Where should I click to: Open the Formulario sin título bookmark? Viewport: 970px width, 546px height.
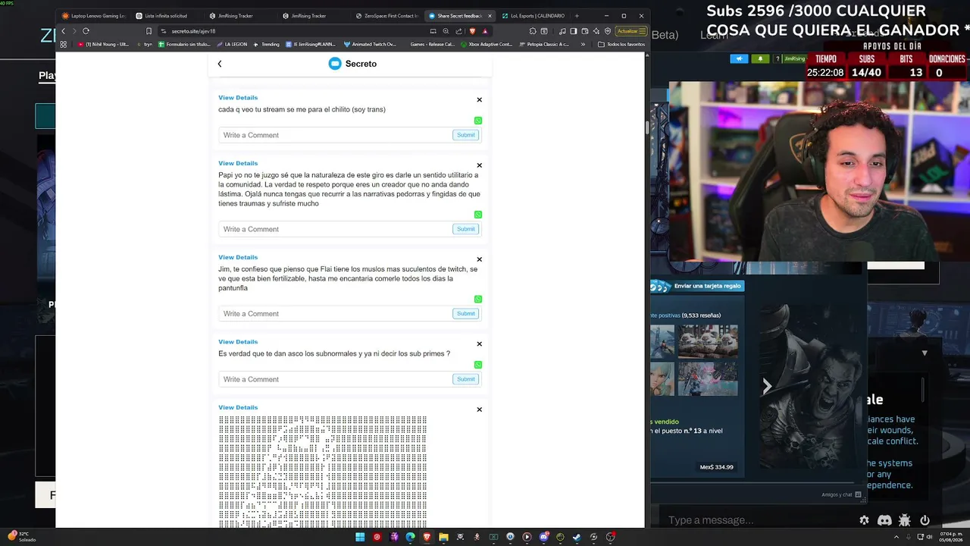pos(184,44)
